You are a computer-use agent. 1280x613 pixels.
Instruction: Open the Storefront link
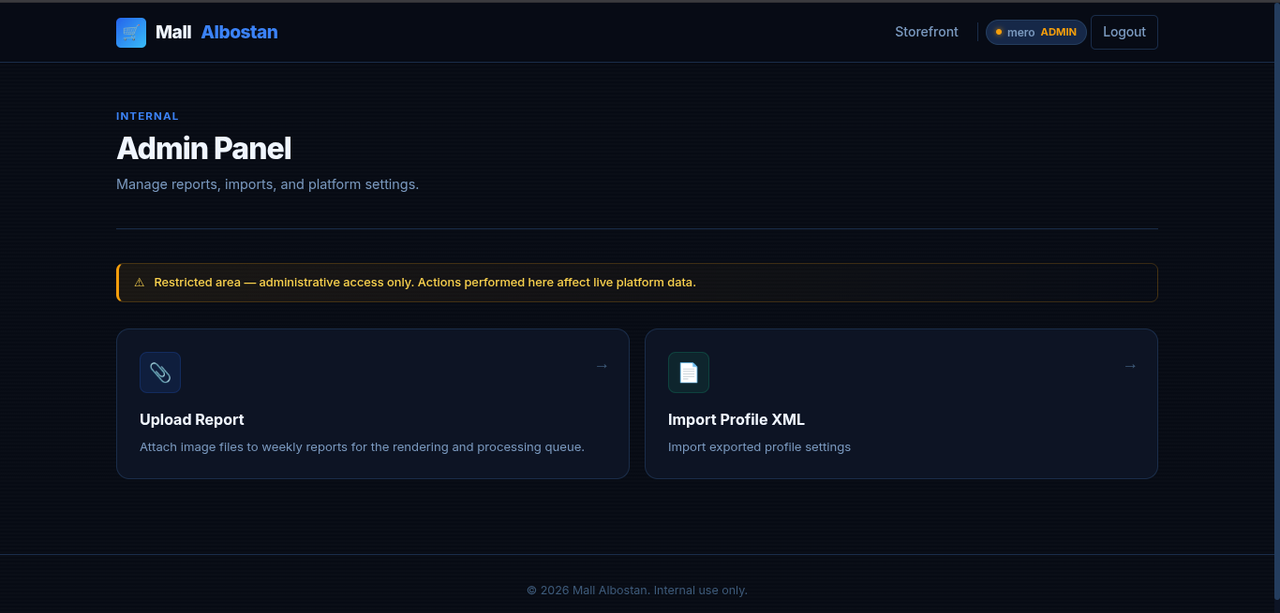click(927, 32)
